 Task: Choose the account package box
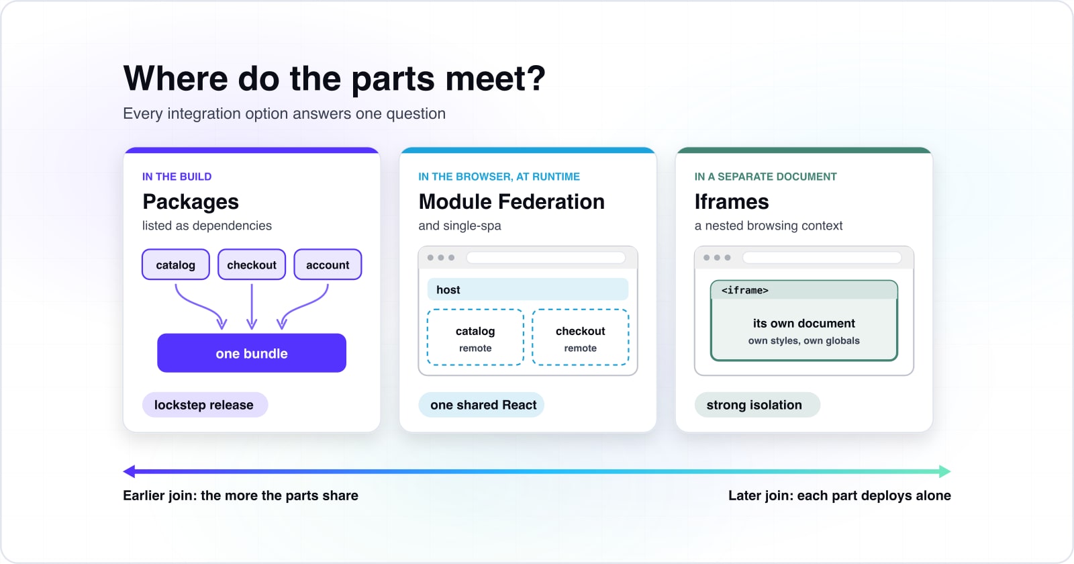tap(328, 265)
